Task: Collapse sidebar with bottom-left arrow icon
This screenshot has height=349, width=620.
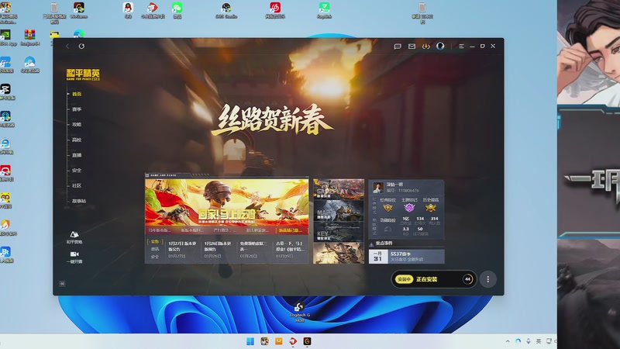Action: coord(62,284)
